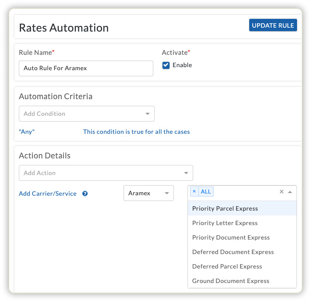
Task: Open the Aramex carrier dropdown
Action: tap(148, 193)
